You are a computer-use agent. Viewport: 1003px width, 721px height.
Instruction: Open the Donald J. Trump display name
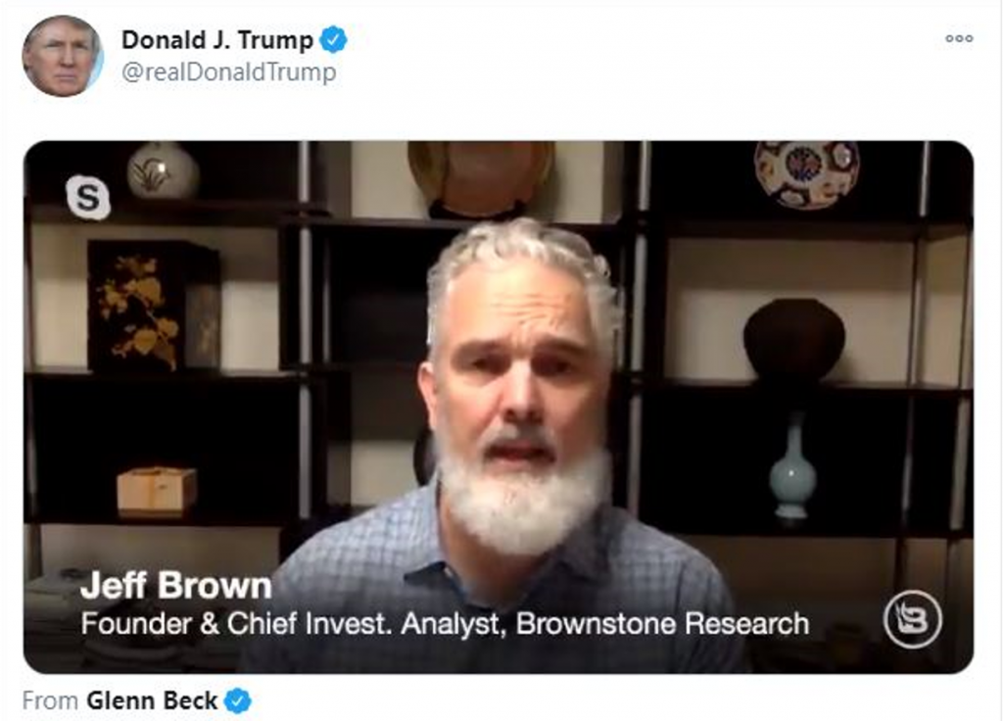(216, 39)
